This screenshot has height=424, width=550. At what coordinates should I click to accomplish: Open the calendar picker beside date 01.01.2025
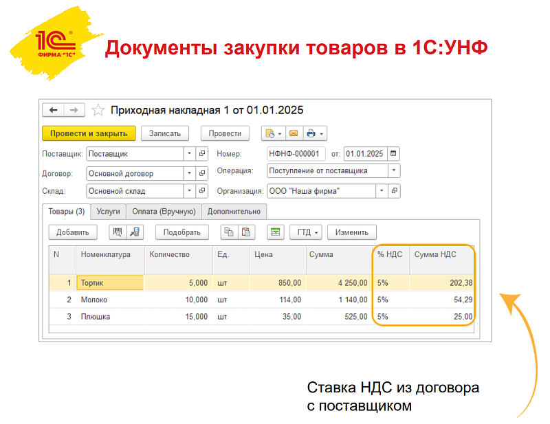point(393,154)
